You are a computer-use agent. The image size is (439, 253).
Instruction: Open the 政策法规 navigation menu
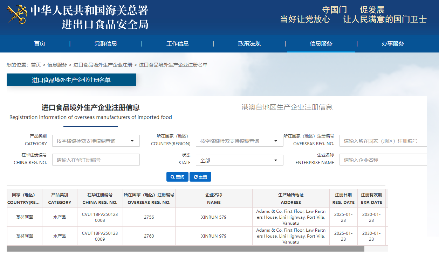(249, 44)
